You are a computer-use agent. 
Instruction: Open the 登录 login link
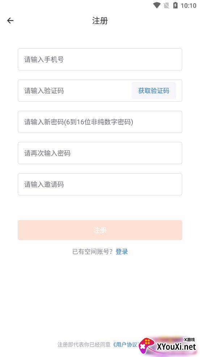122,252
